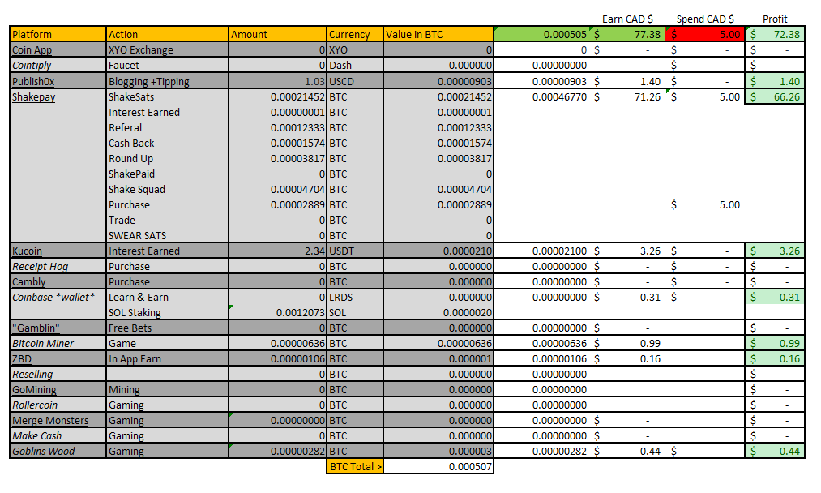This screenshot has height=493, width=821.
Task: Select the ShakeSats action cell
Action: click(x=168, y=97)
